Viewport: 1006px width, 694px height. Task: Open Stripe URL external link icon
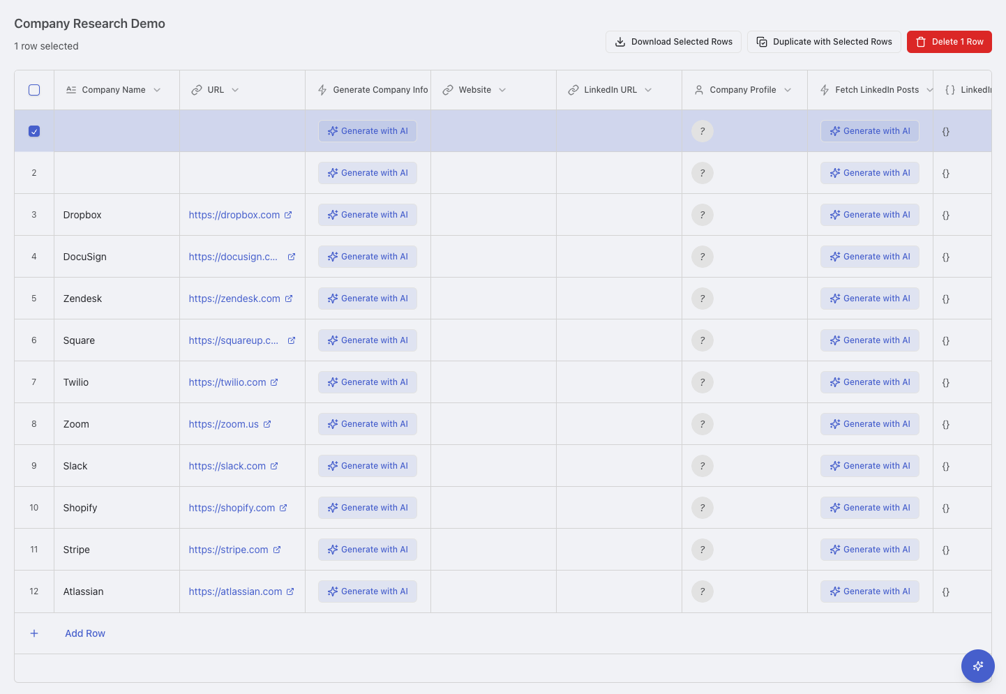tap(277, 550)
